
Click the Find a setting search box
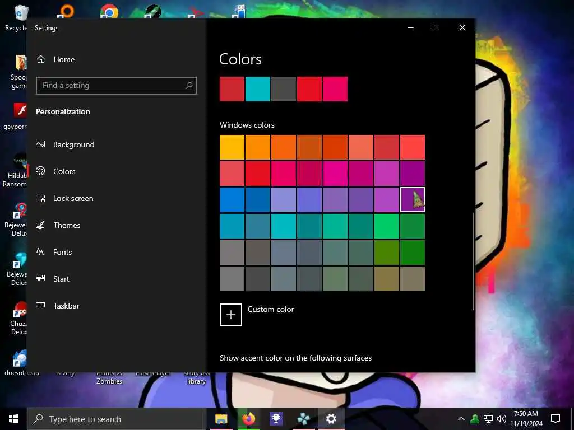click(x=117, y=86)
